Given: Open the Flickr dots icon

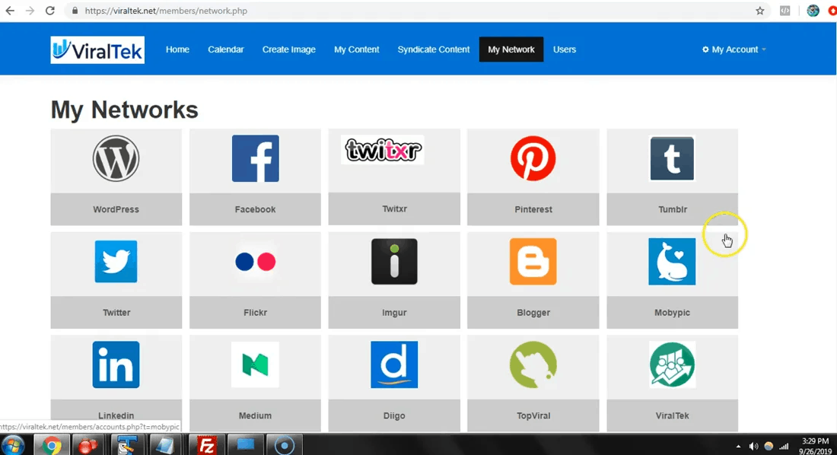Looking at the screenshot, I should point(255,262).
